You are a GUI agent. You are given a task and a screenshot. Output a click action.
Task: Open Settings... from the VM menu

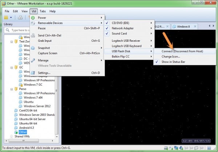pyautogui.click(x=67, y=73)
